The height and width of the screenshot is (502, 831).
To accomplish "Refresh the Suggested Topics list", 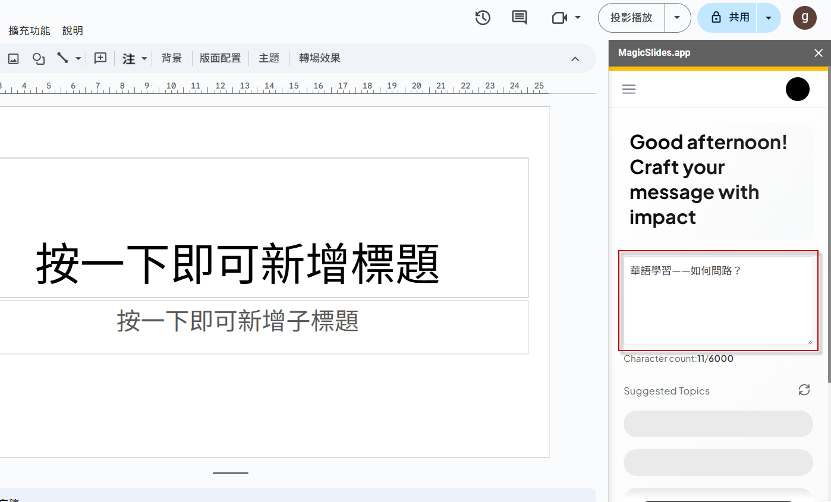I will click(x=804, y=390).
